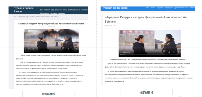This screenshot has height=97, width=202.
Task: Click the 1:00 badge on the left video
Action: click(x=26, y=31)
